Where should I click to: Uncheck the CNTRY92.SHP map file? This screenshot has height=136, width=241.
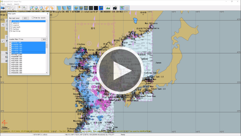(10, 43)
